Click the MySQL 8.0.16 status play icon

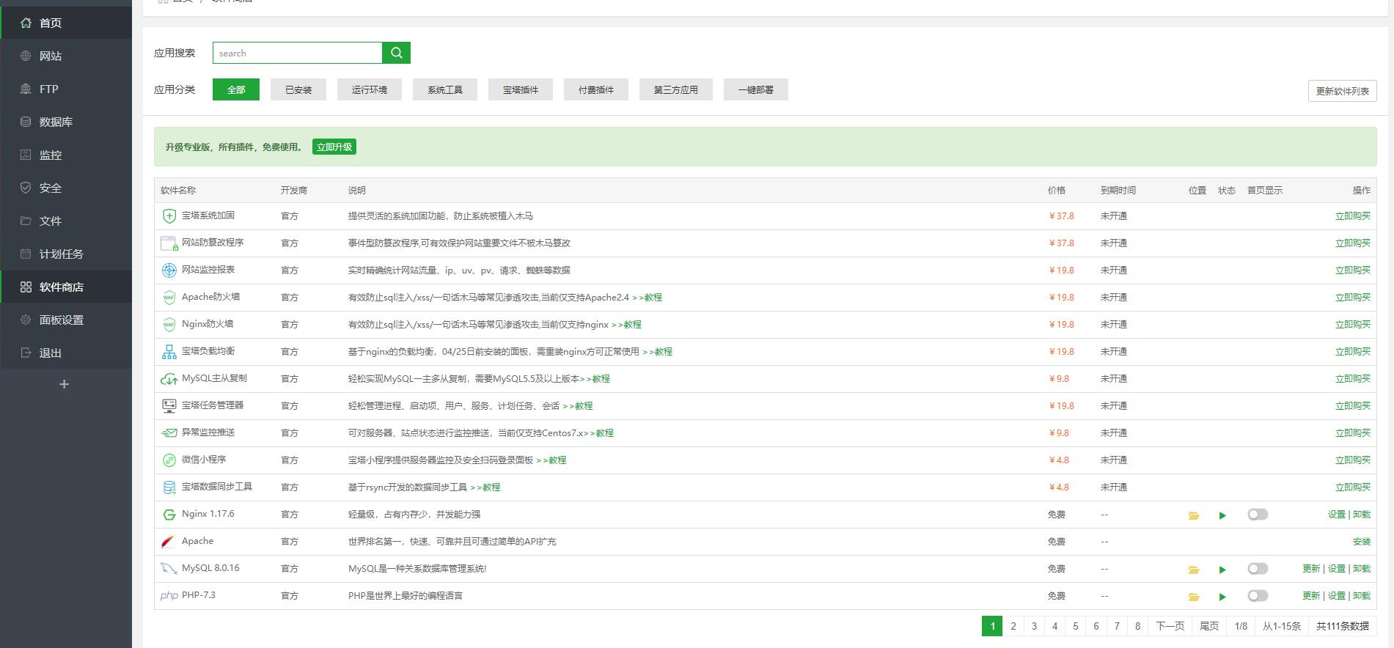click(x=1222, y=570)
